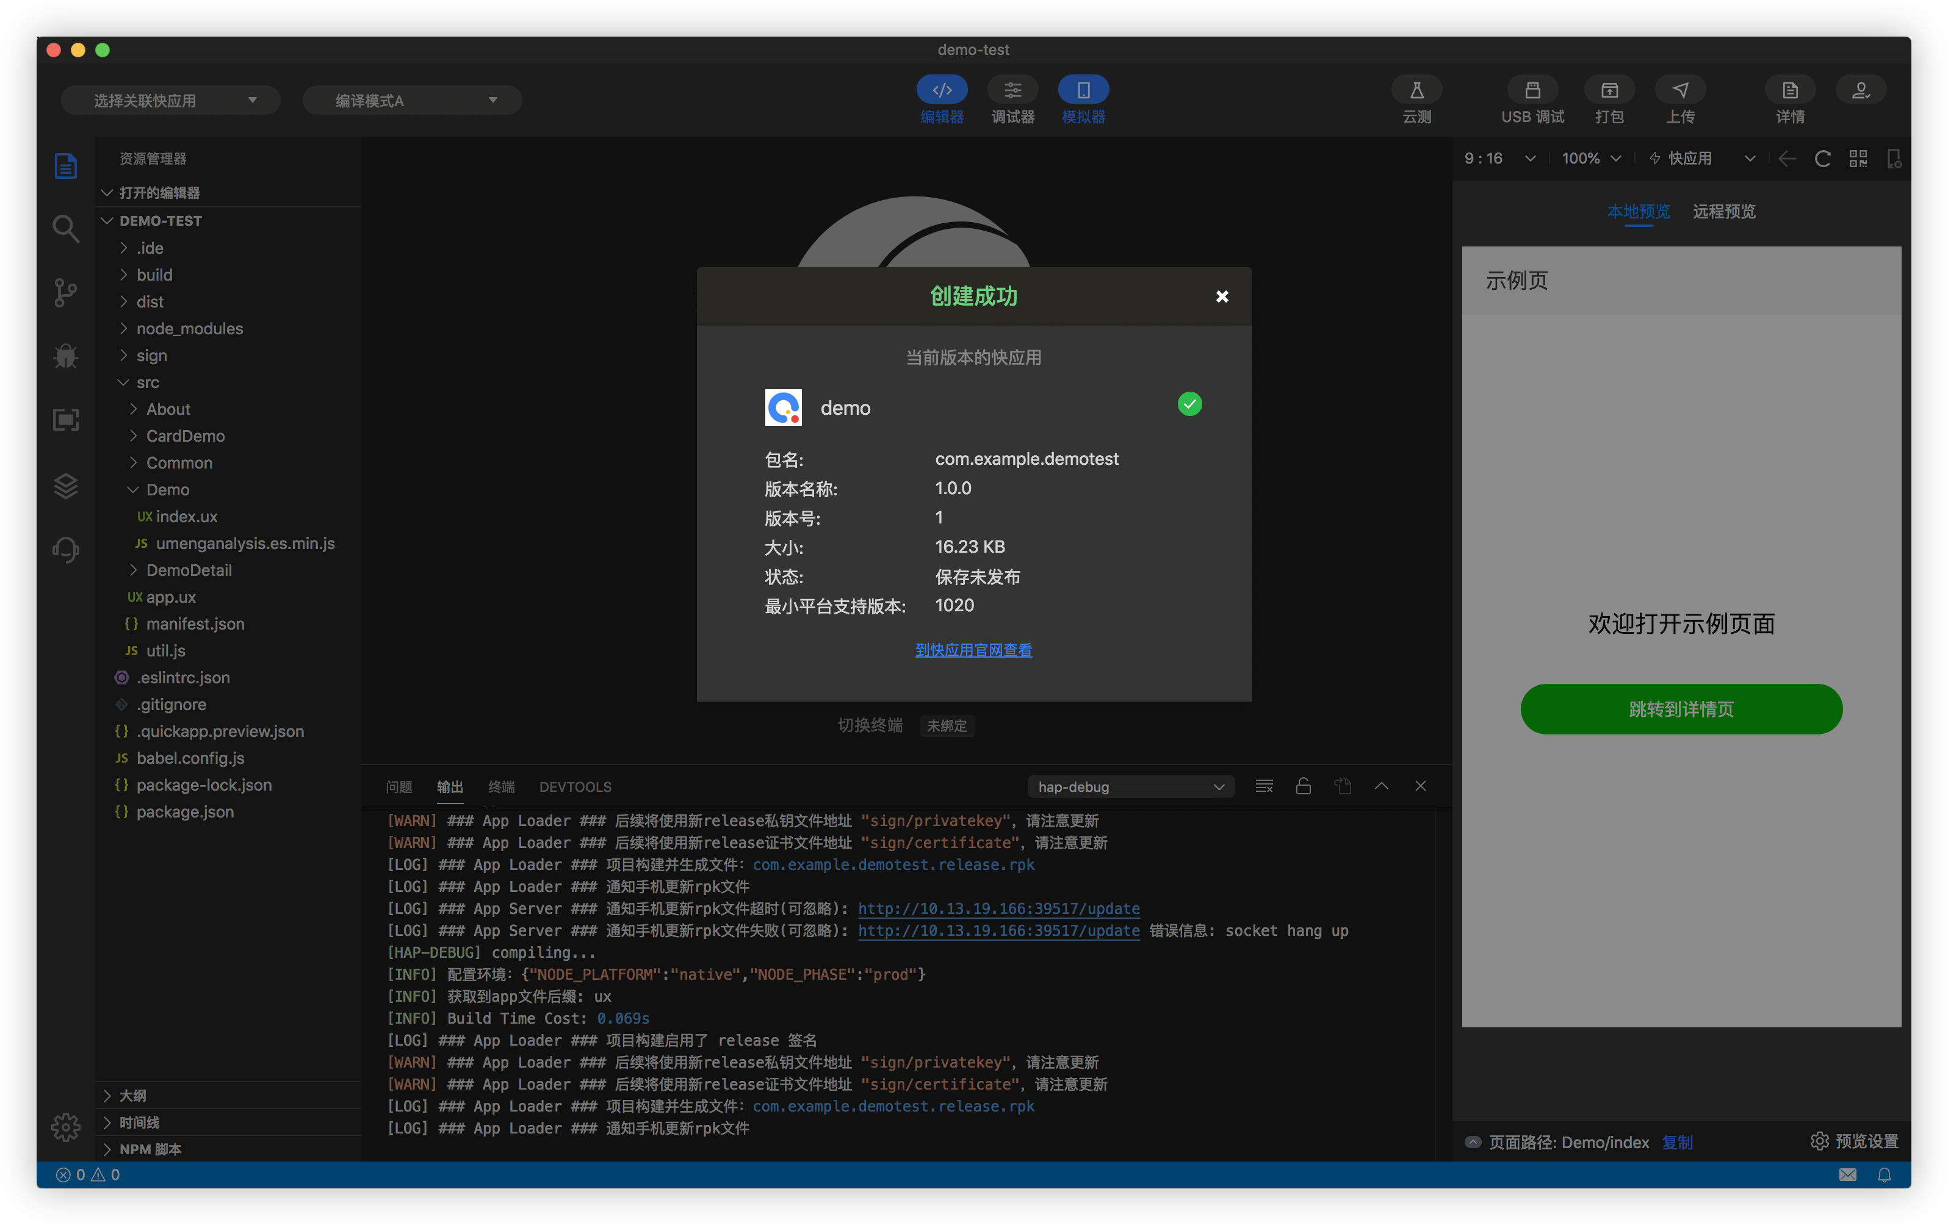Show the simulator QR code
The image size is (1948, 1225).
point(1858,159)
